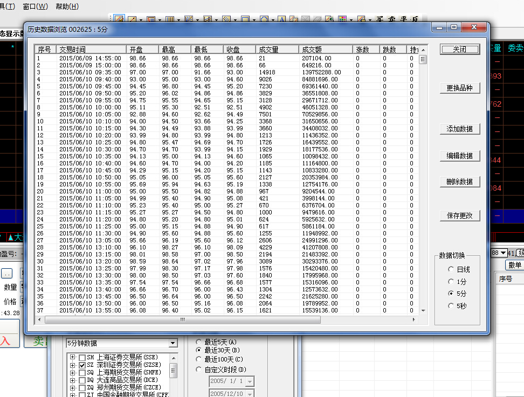The width and height of the screenshot is (524, 397).
Task: Open the 帮助(H) menu
Action: tap(67, 6)
